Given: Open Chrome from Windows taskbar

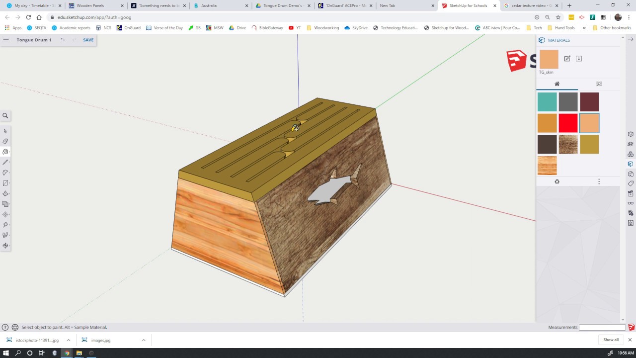Looking at the screenshot, I should 67,353.
